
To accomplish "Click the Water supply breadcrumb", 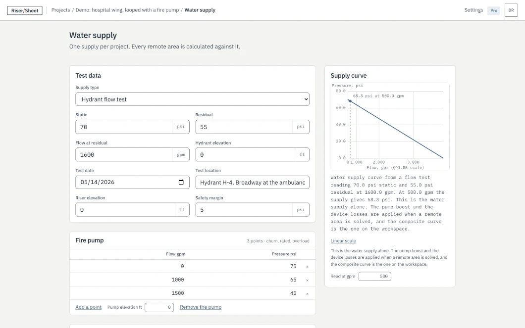I will 200,10.
